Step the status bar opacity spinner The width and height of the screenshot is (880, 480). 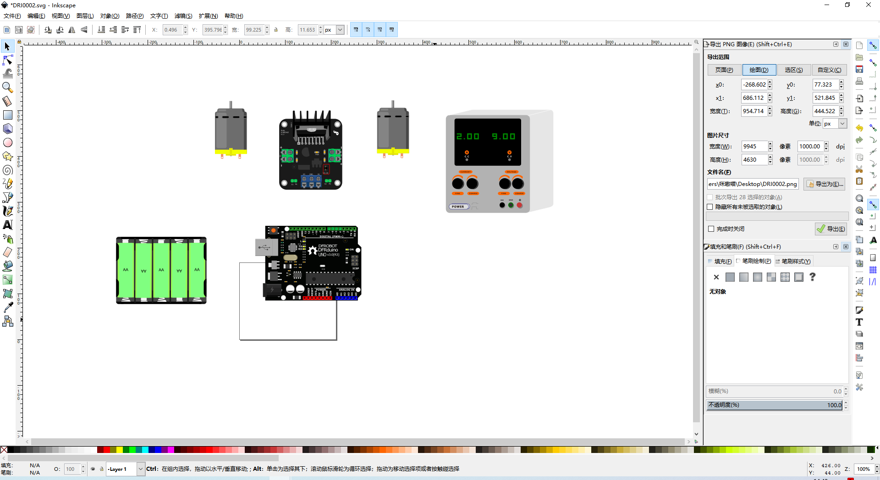83,469
